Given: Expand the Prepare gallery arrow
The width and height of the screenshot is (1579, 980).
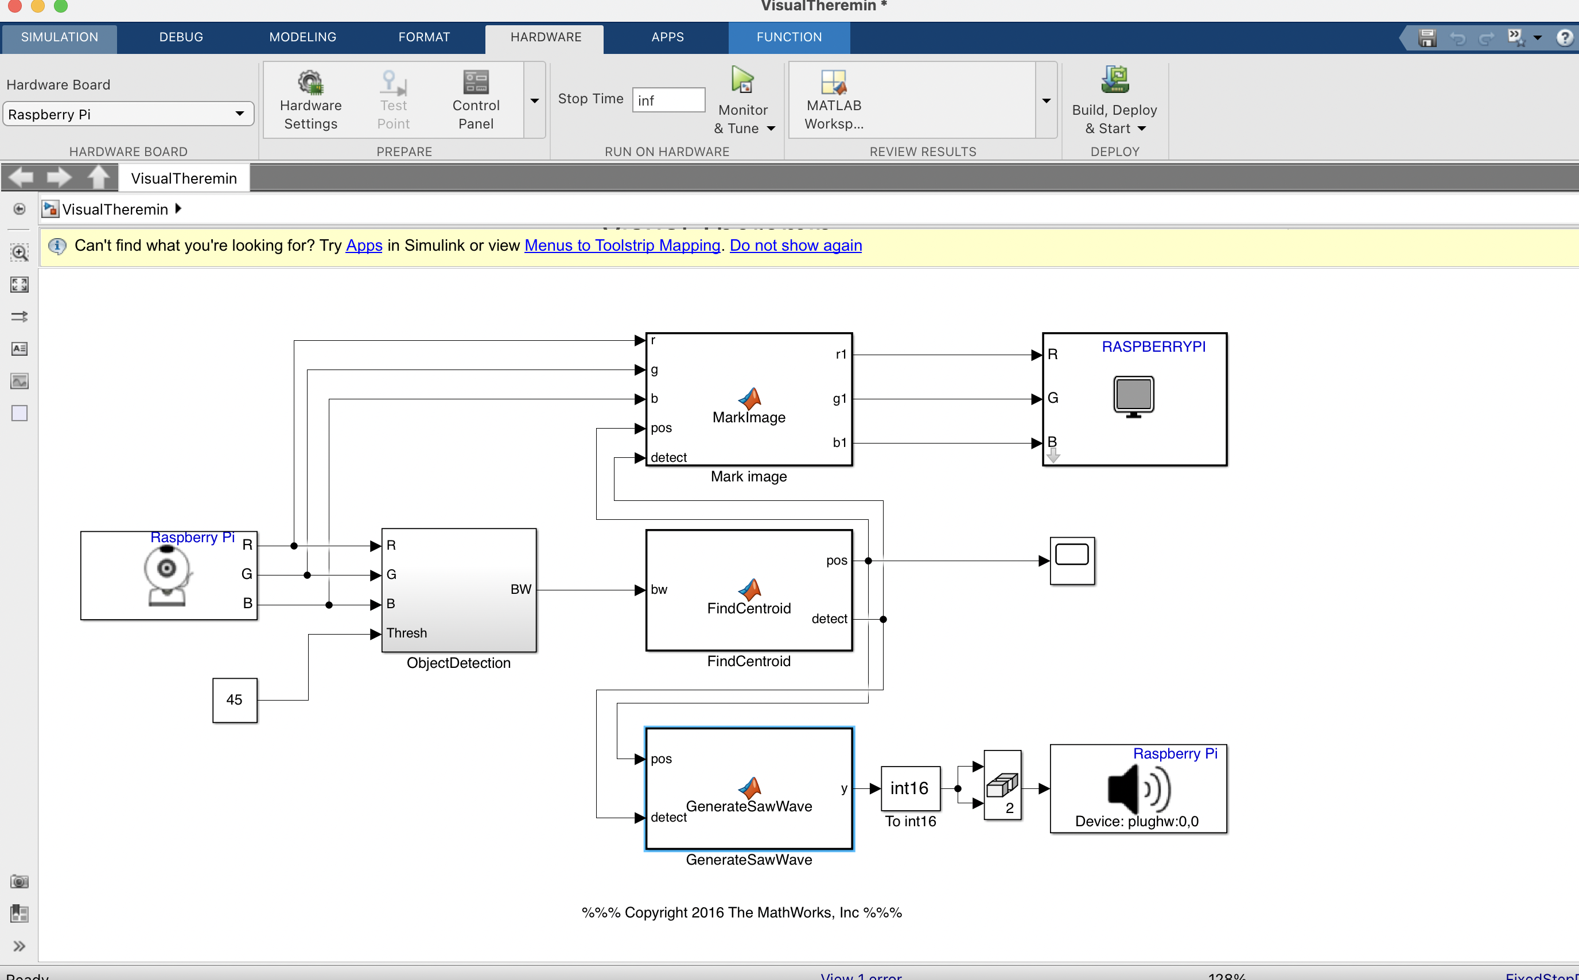Looking at the screenshot, I should [x=535, y=100].
